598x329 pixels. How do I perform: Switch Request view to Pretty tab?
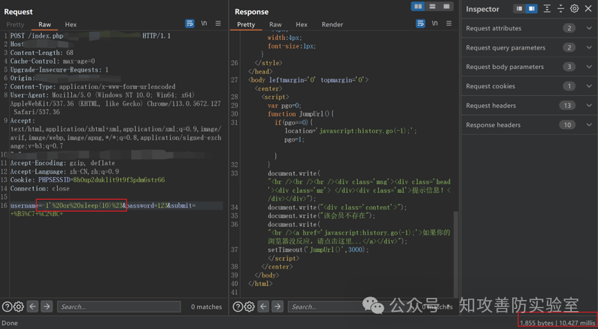(x=15, y=24)
